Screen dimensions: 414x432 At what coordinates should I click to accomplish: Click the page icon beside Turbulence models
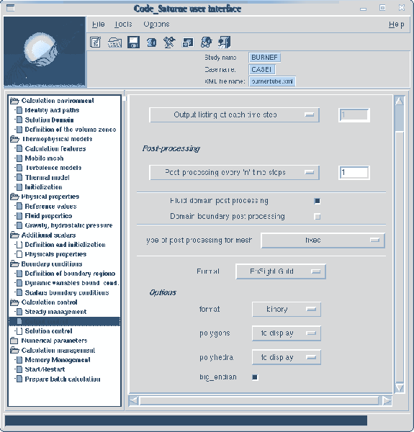(x=19, y=168)
